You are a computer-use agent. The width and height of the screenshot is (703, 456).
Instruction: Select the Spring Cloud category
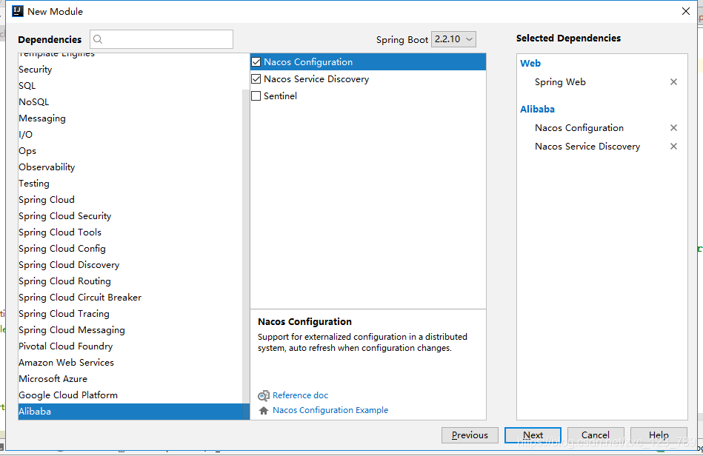(130, 200)
